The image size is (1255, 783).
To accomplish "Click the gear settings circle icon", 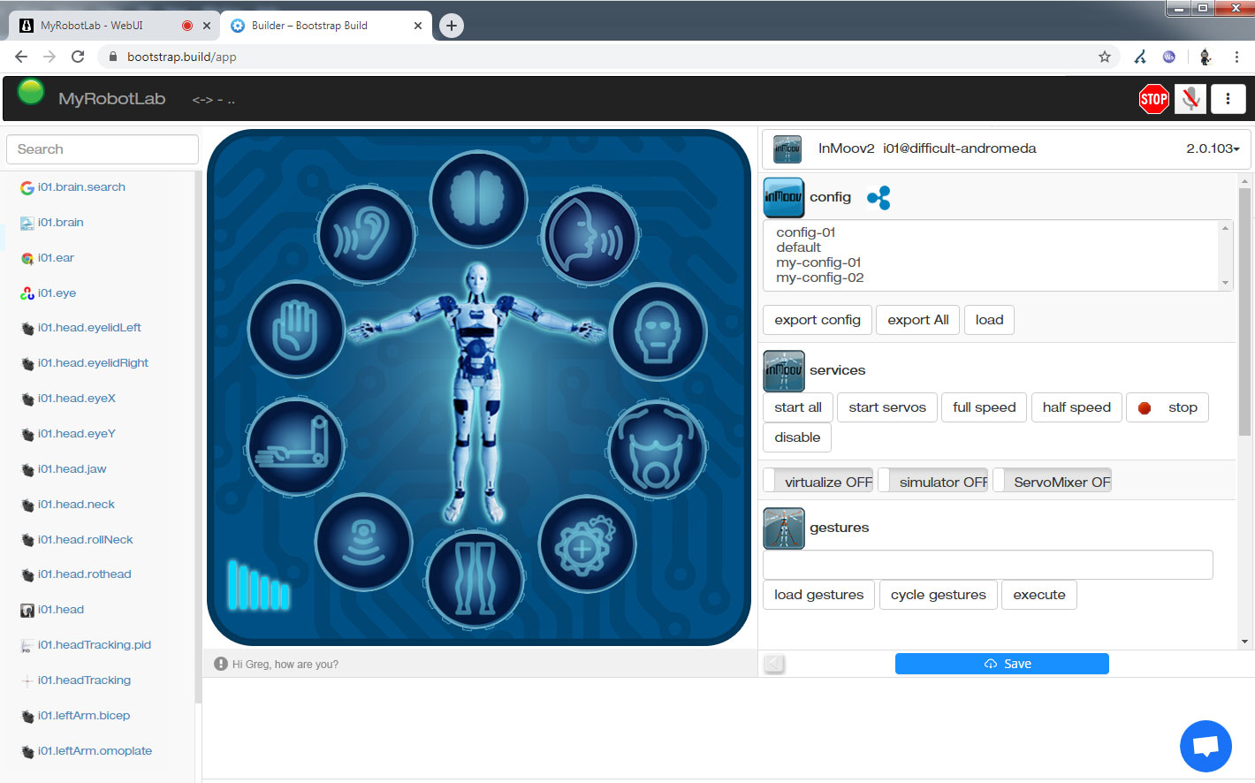I will coord(586,545).
